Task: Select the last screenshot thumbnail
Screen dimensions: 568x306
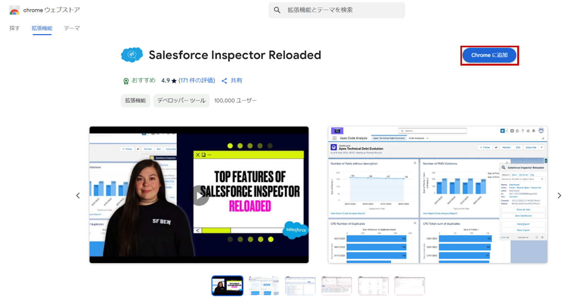Action: [x=409, y=286]
